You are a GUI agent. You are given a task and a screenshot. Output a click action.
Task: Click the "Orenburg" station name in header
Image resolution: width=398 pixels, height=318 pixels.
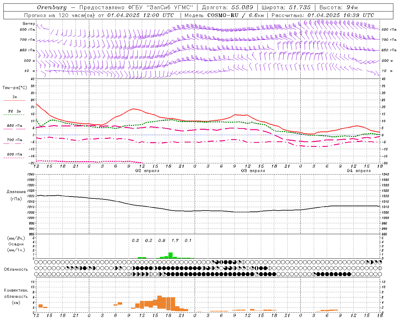[x=52, y=7]
